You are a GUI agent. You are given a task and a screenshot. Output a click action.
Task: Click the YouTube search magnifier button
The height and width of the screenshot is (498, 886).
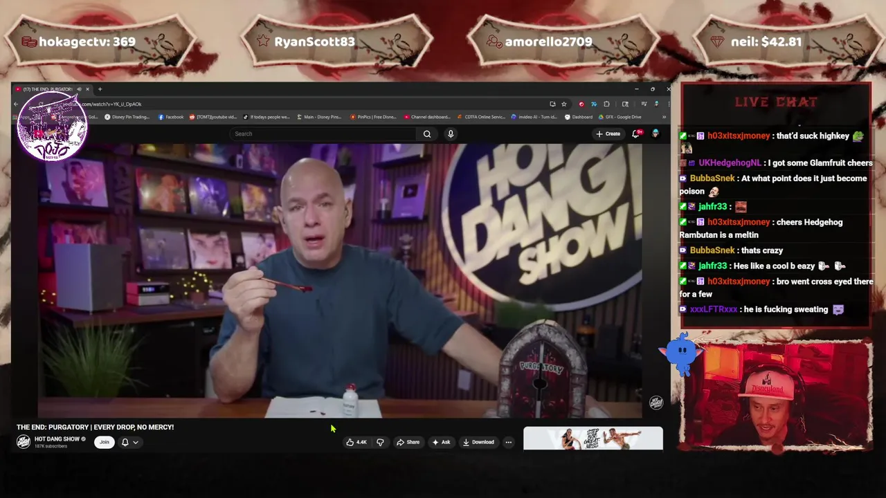tap(427, 134)
